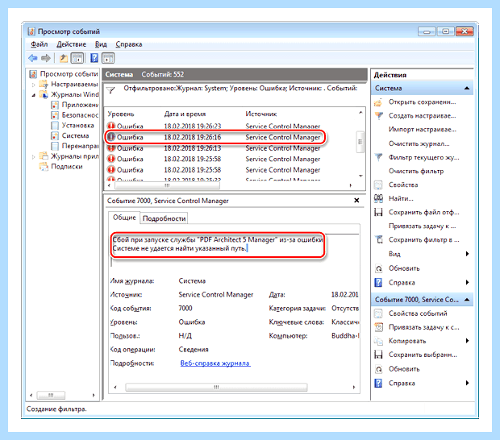Click the blue Help toolbar icon
Image resolution: width=500 pixels, height=440 pixels.
click(x=94, y=58)
